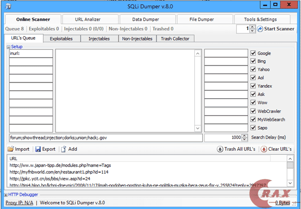301x209 pixels.
Task: Increase the scanner thread count spinner
Action: coord(252,27)
